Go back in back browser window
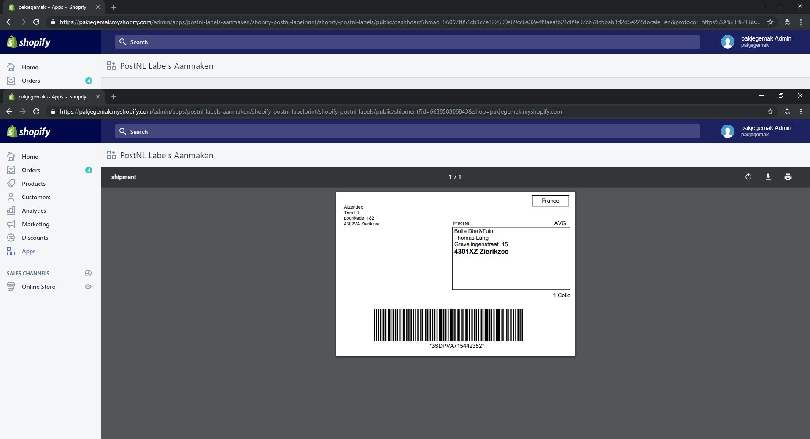810x439 pixels. [9, 22]
